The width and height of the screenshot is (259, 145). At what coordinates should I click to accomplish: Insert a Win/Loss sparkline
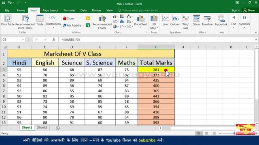click(185, 22)
